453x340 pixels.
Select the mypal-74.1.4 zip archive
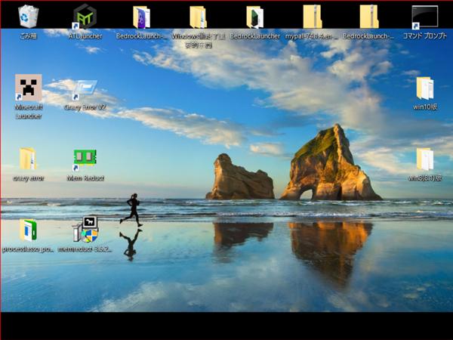[312, 17]
